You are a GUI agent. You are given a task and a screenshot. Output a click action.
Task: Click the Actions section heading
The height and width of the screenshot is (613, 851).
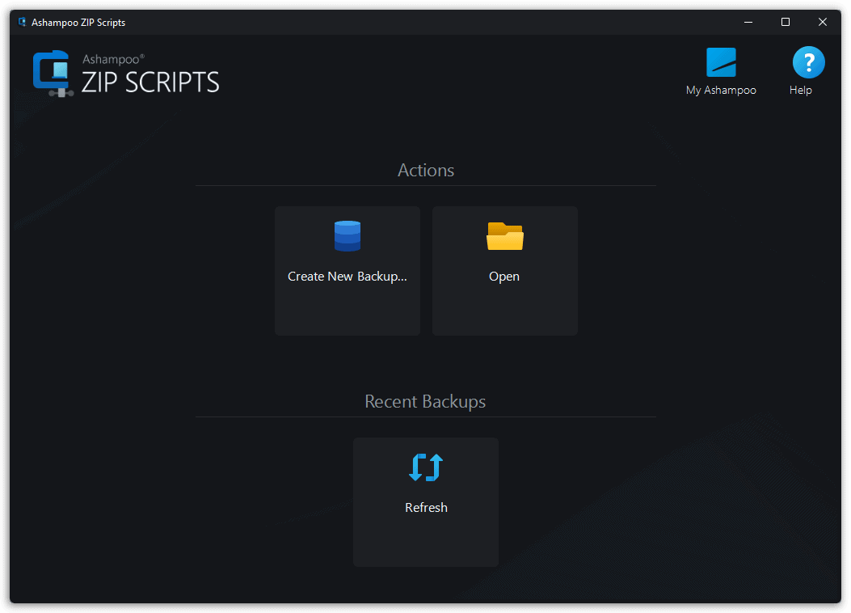coord(426,170)
